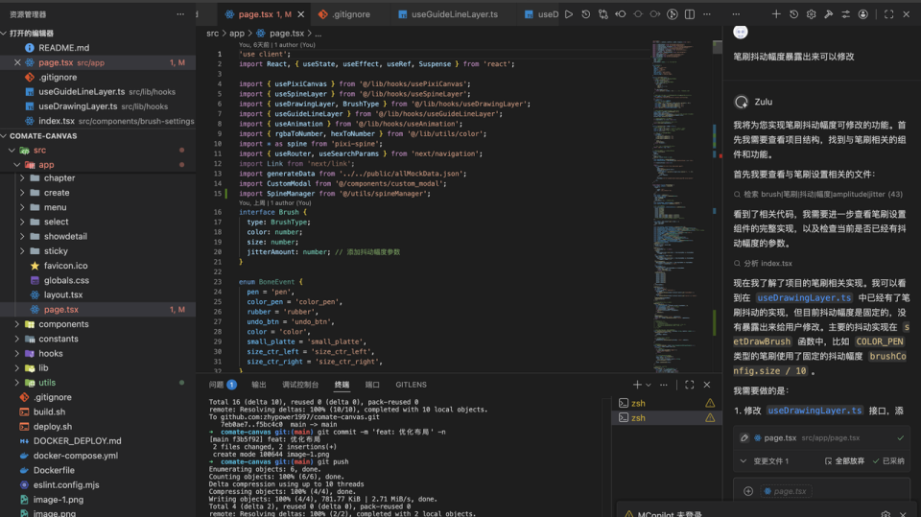Open Dockerfile in the file explorer

click(x=55, y=470)
